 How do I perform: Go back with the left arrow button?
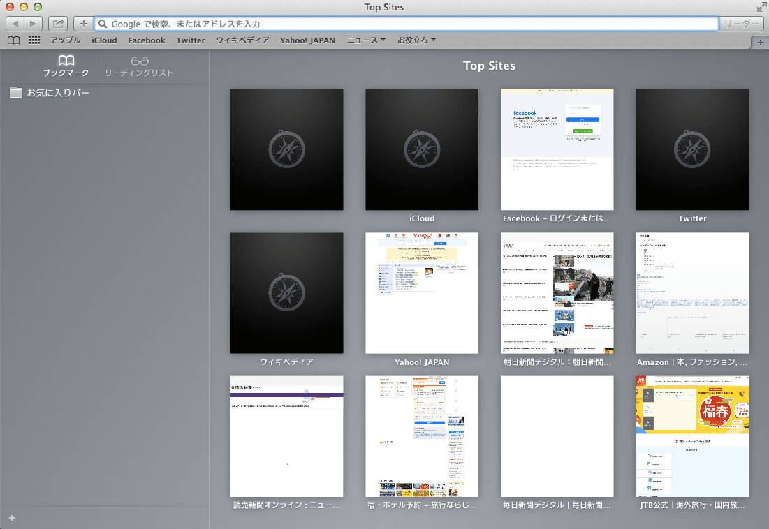click(15, 24)
